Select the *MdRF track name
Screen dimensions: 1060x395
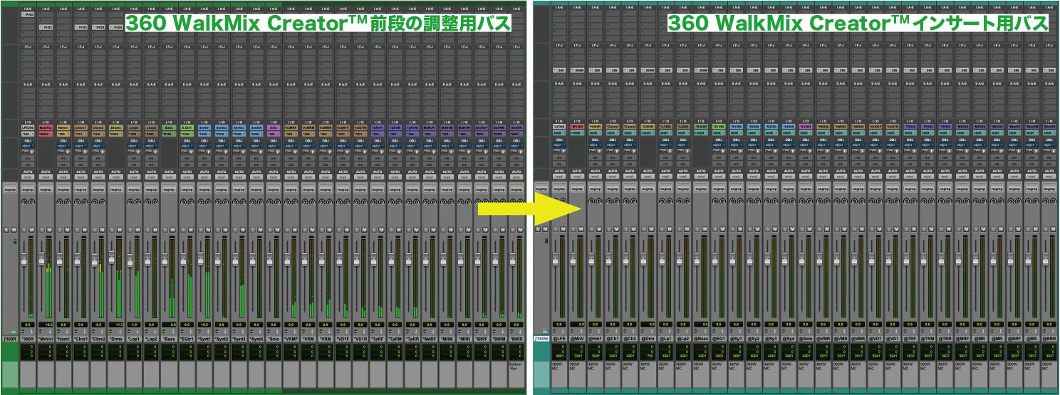coord(430,339)
